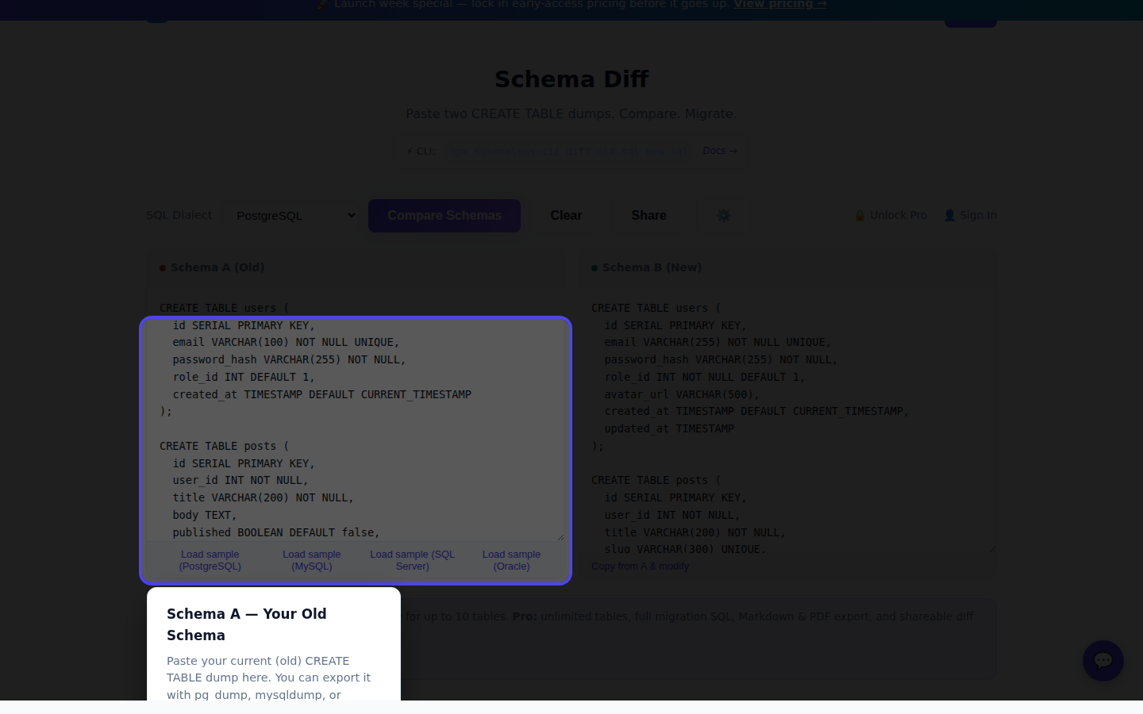Open the Docs link
This screenshot has width=1143, height=714.
719,150
